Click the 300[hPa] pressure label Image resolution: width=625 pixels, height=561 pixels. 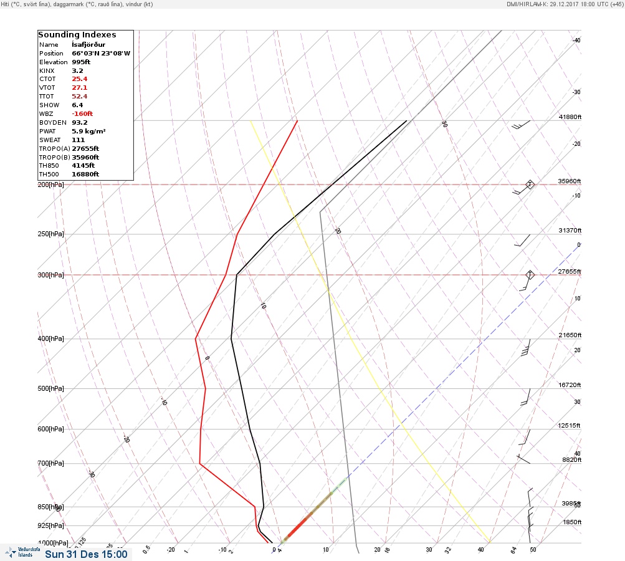coord(50,275)
